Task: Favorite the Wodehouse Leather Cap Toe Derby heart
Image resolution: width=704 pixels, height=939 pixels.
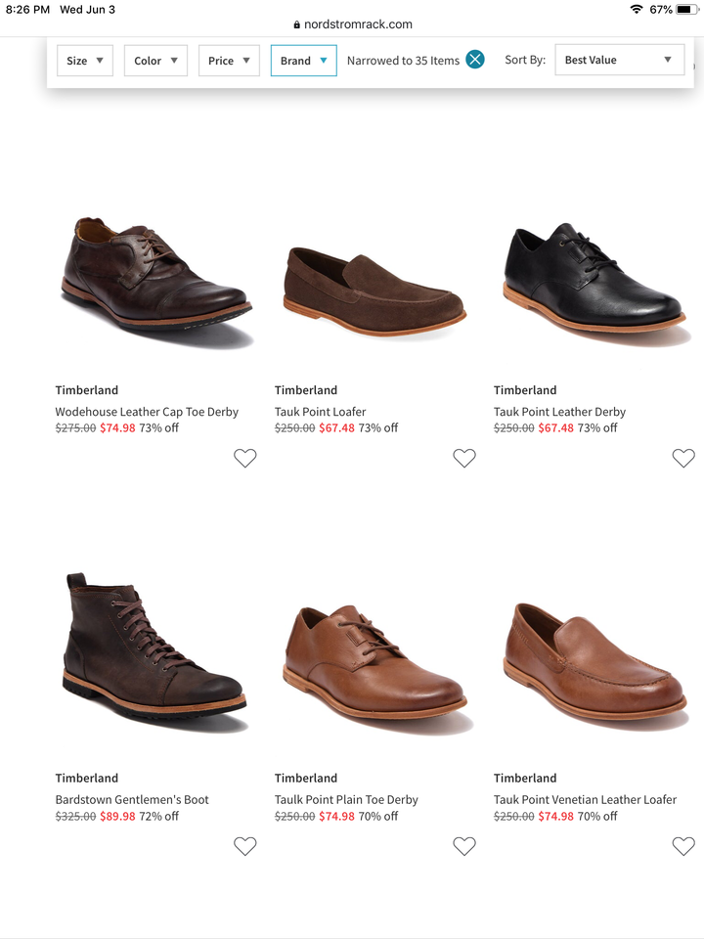Action: coord(244,458)
